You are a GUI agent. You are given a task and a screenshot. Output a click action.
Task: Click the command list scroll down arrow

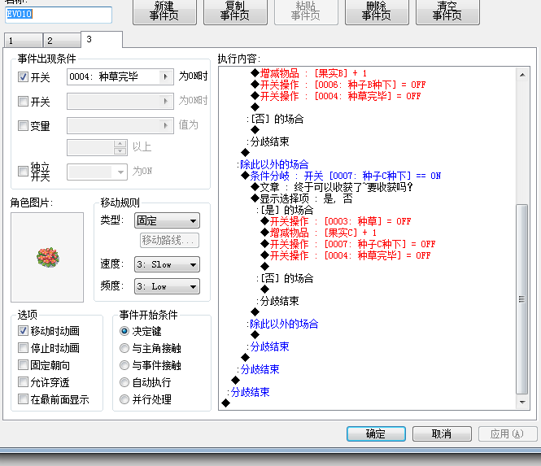pyautogui.click(x=522, y=403)
